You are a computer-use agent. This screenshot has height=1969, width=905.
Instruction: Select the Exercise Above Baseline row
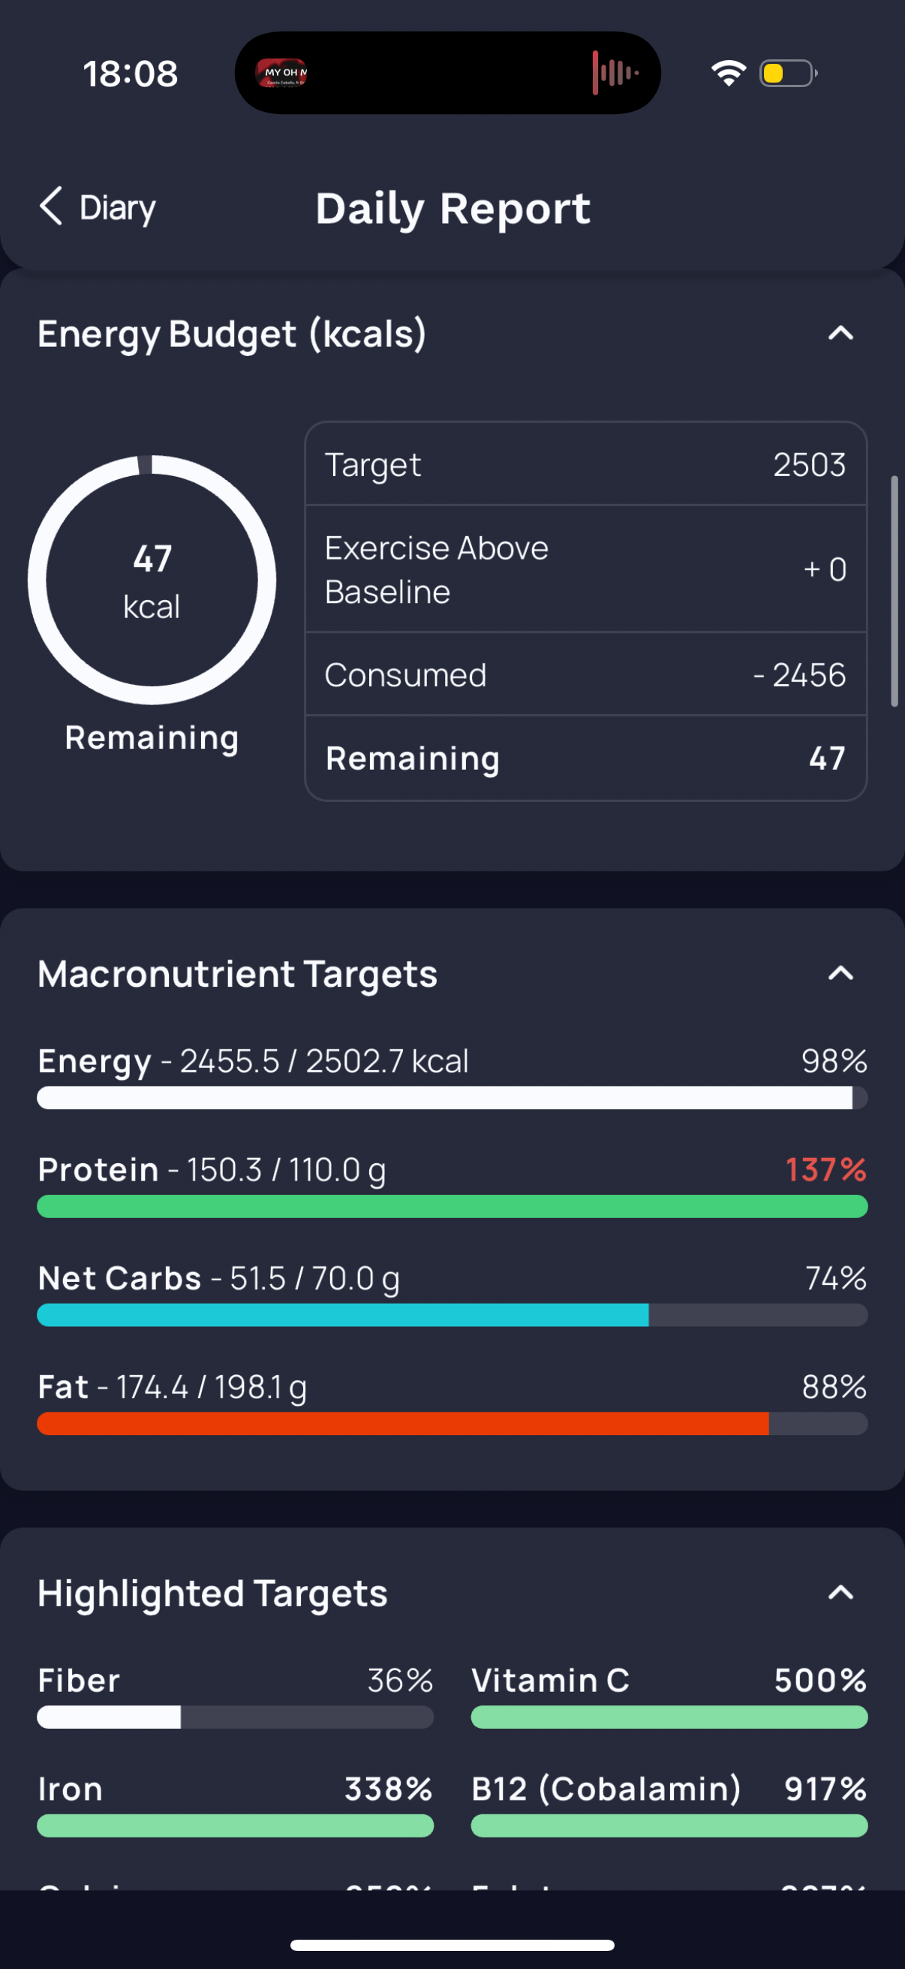click(x=586, y=569)
